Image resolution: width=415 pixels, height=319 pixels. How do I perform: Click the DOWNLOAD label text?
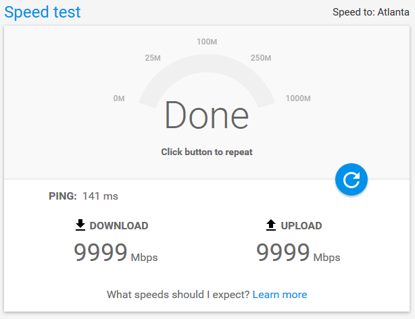coord(119,226)
